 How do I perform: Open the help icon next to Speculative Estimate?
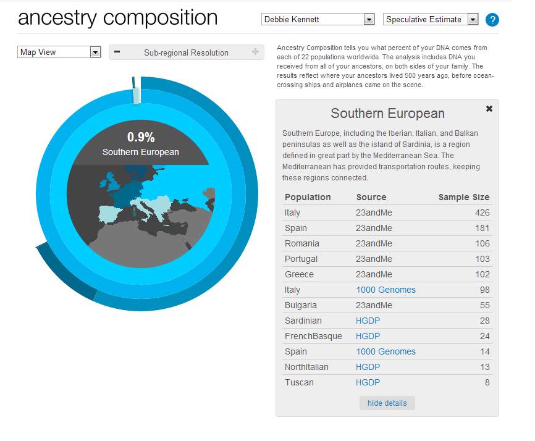tap(492, 19)
